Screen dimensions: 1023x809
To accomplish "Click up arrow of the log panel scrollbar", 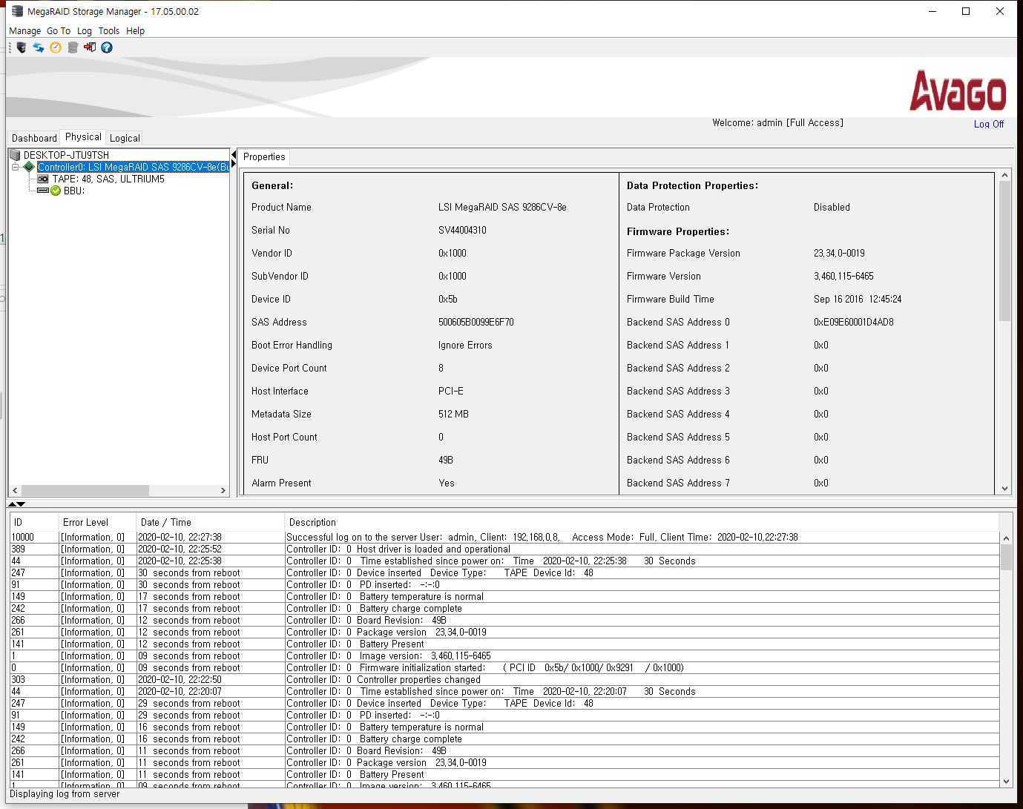I will tap(1006, 538).
